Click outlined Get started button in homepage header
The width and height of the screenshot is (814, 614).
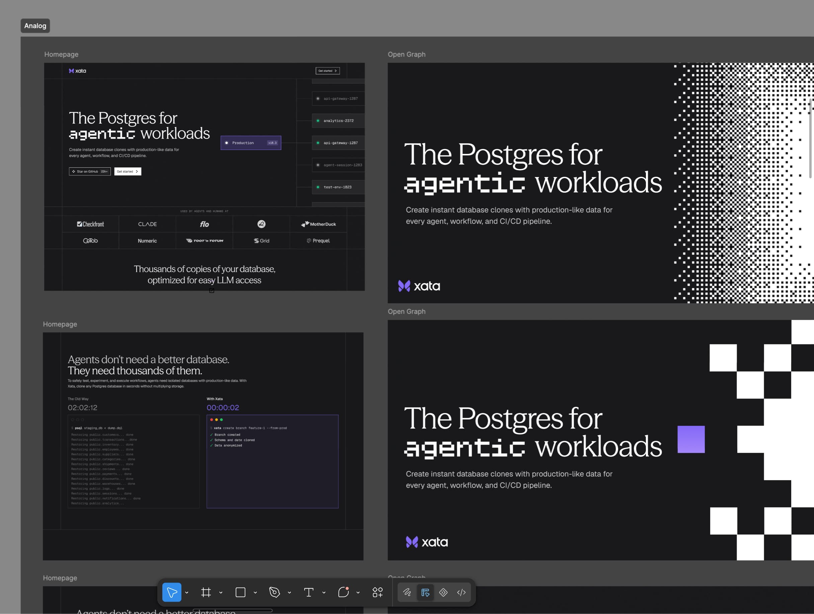coord(328,71)
